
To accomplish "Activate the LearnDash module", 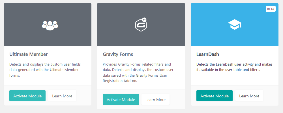I will coord(215,96).
